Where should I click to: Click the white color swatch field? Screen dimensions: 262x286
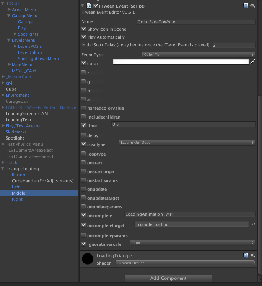pos(181,62)
